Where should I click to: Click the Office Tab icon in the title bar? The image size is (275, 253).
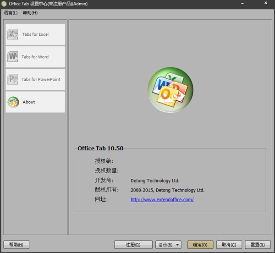(4, 4)
